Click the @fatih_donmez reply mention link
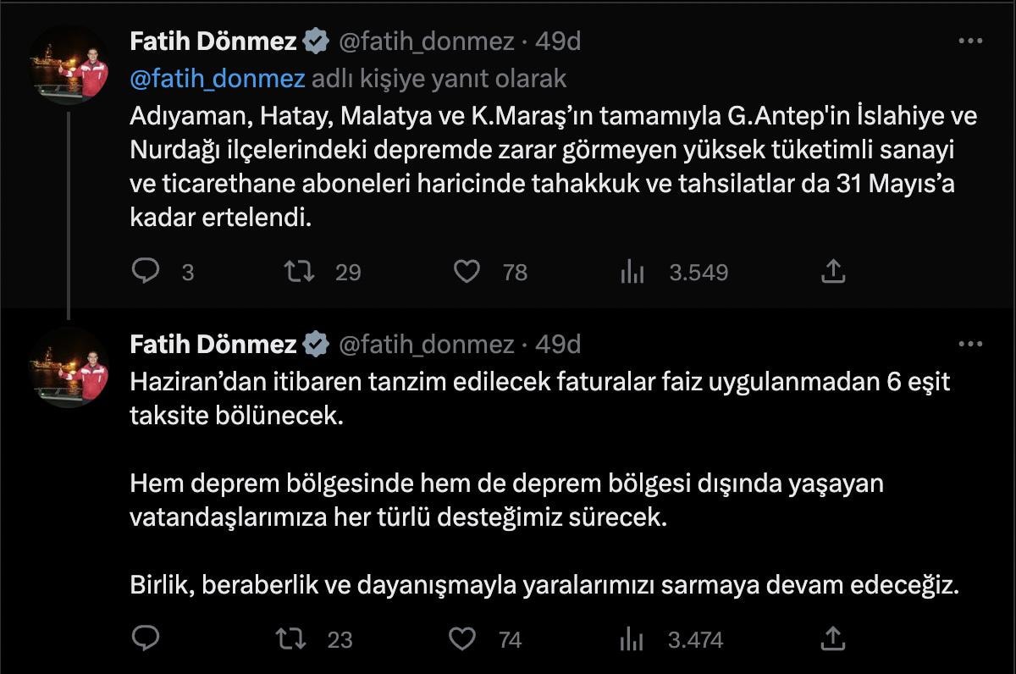This screenshot has width=1016, height=674. (x=218, y=79)
